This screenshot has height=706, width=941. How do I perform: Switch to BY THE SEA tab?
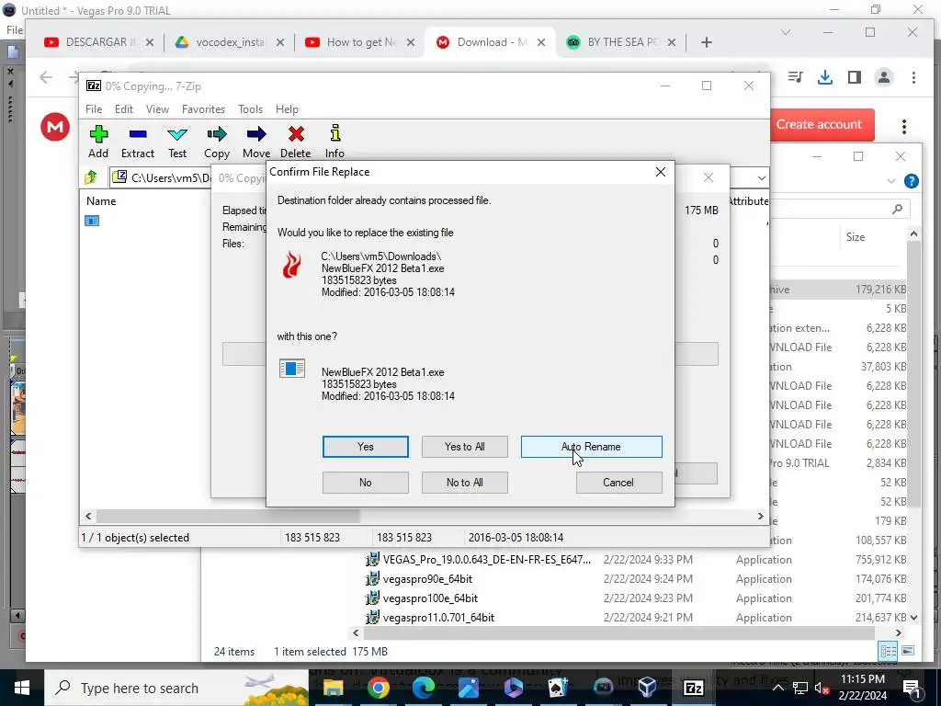tap(622, 42)
